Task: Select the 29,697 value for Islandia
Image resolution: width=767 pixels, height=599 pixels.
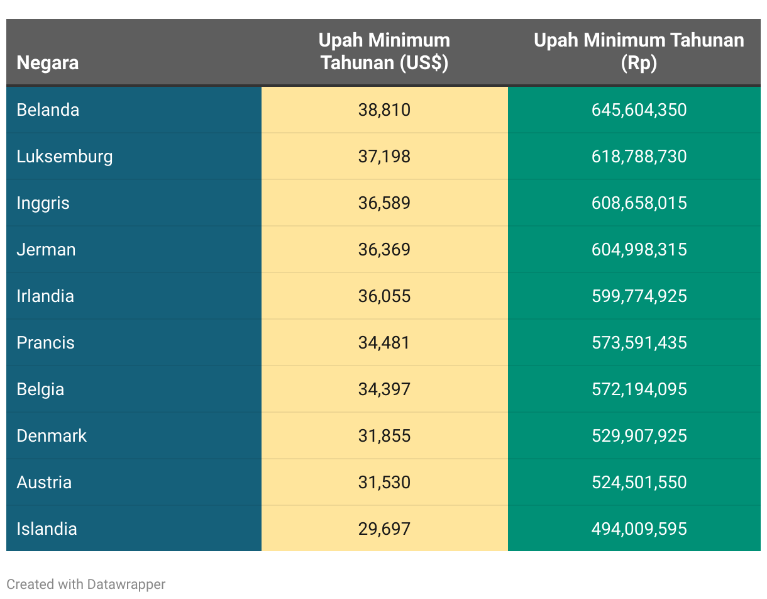Action: [x=384, y=529]
